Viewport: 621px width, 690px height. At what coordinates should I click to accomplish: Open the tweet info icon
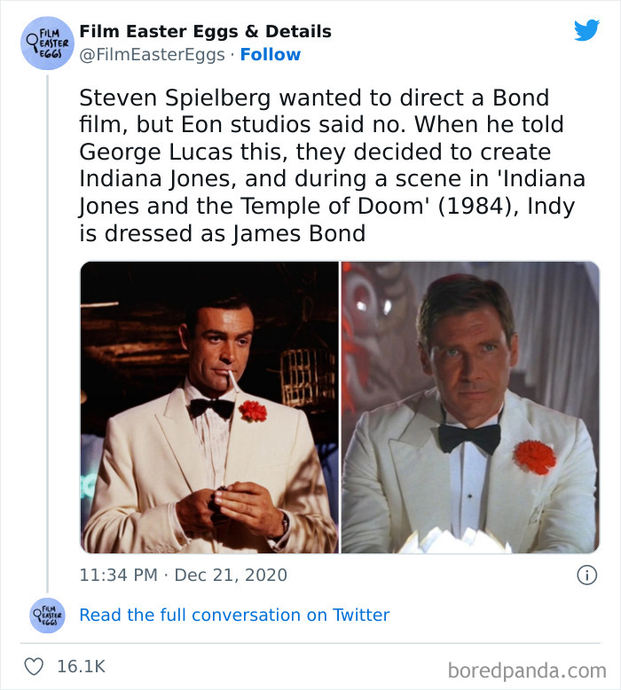pos(586,575)
